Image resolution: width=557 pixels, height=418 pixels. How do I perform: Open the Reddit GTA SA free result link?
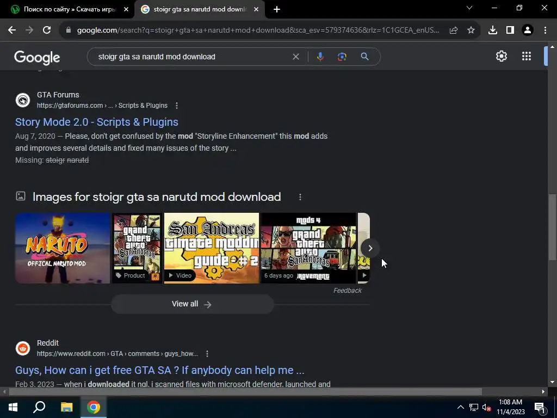point(159,370)
